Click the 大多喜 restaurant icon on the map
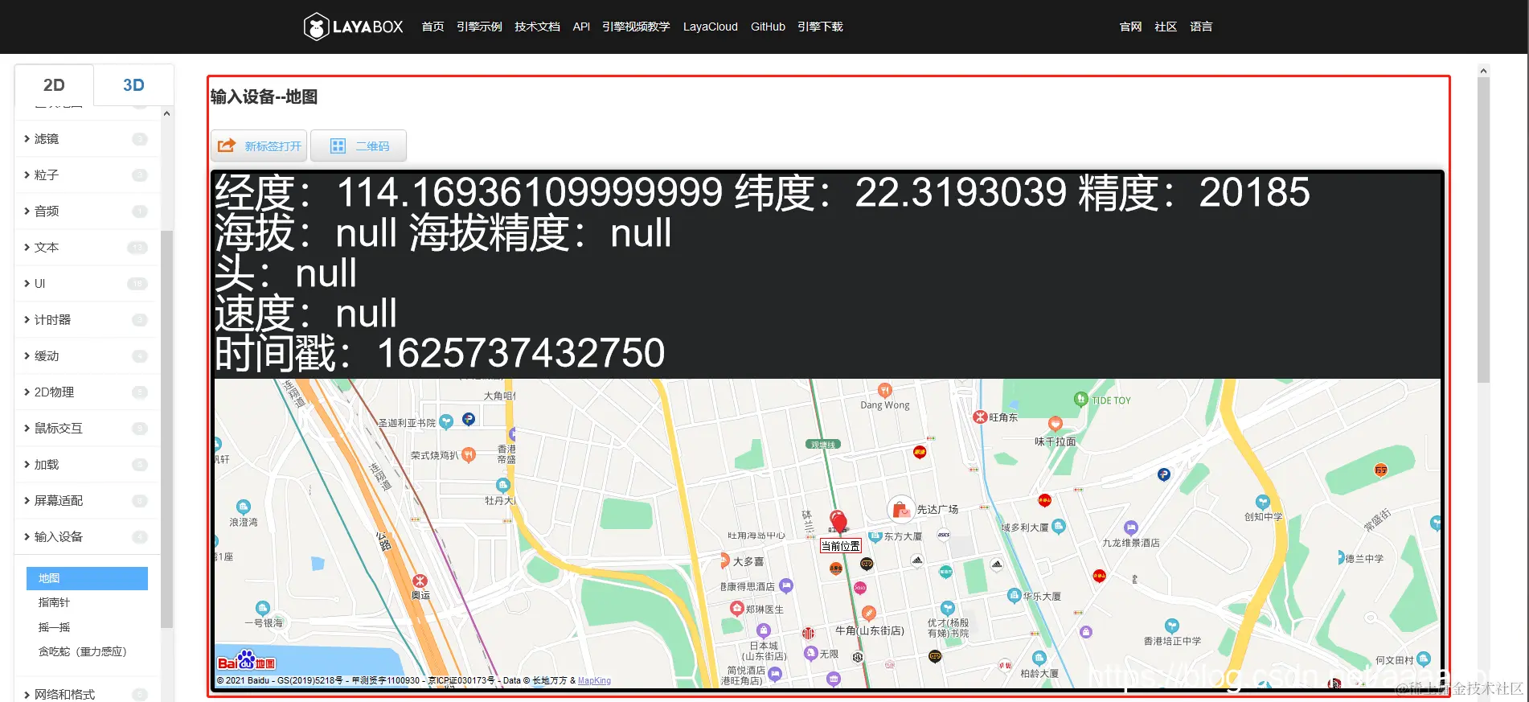The image size is (1529, 702). coord(724,560)
